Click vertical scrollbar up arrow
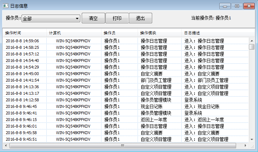258x152 pixels. click(x=252, y=40)
